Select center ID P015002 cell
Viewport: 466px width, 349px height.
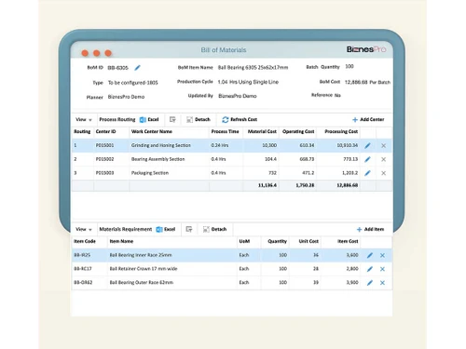[x=104, y=159]
